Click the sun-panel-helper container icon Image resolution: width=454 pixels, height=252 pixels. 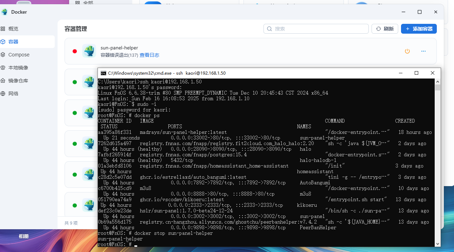89,51
